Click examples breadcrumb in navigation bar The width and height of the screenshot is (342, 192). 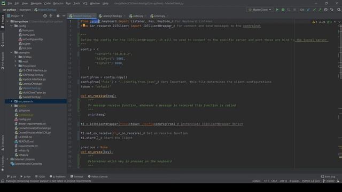pos(25,10)
